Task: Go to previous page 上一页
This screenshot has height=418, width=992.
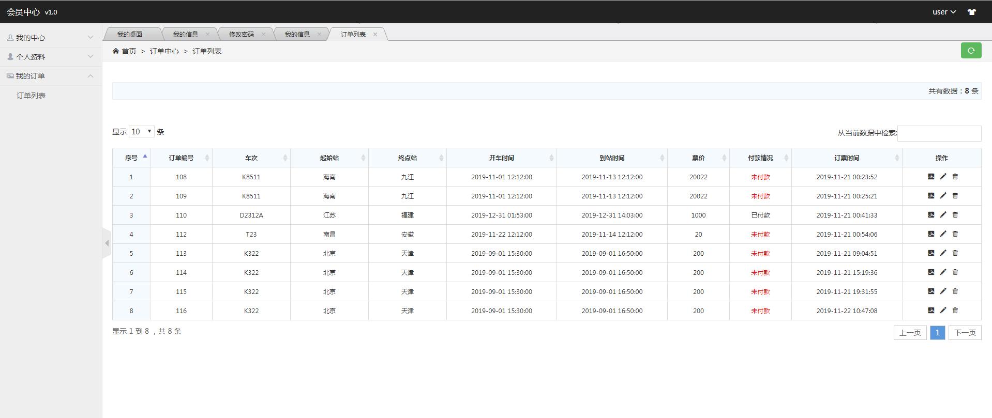Action: pyautogui.click(x=910, y=333)
